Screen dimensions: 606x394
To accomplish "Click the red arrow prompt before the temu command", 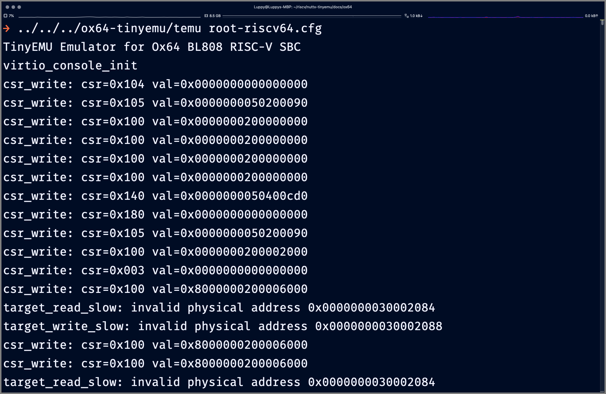I will click(7, 29).
